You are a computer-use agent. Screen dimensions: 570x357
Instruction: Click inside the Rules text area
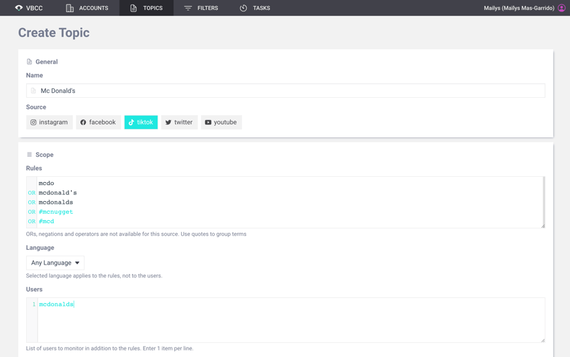point(286,202)
